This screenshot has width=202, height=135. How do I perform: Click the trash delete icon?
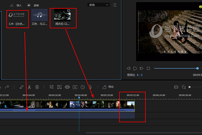(x=37, y=87)
